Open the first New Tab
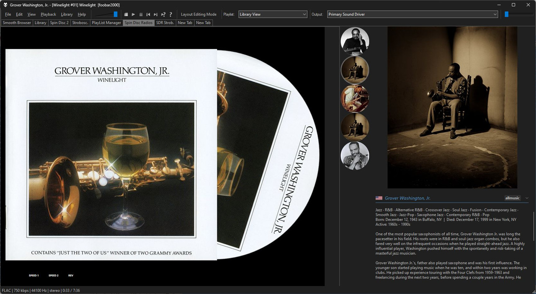This screenshot has width=536, height=294. [x=185, y=23]
